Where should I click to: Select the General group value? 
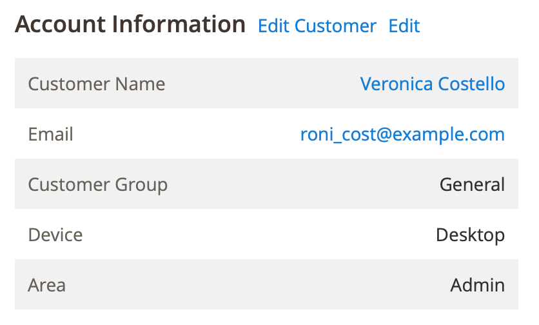click(472, 184)
